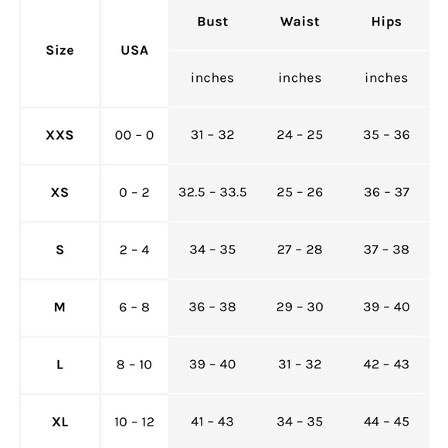This screenshot has width=448, height=448.
Task: Pick the L size row label
Action: pos(59,365)
